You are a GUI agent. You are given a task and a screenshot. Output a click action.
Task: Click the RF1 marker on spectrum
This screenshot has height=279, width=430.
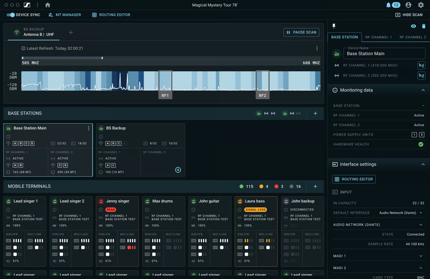pos(165,95)
